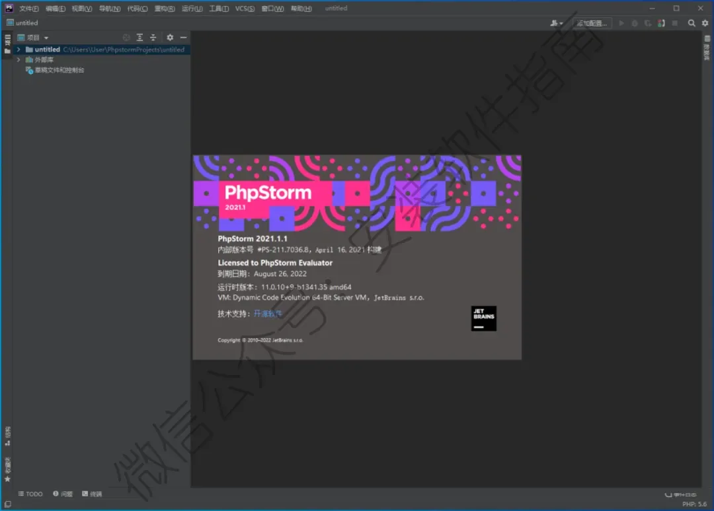Image resolution: width=714 pixels, height=511 pixels.
Task: Open the 终端 tool window tab
Action: [x=92, y=494]
